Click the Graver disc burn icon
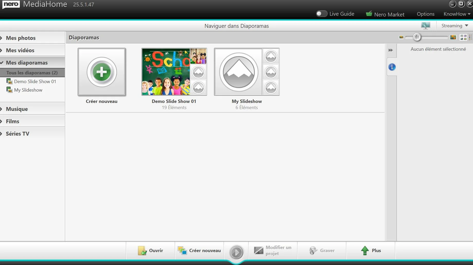Image resolution: width=473 pixels, height=265 pixels. pyautogui.click(x=313, y=250)
